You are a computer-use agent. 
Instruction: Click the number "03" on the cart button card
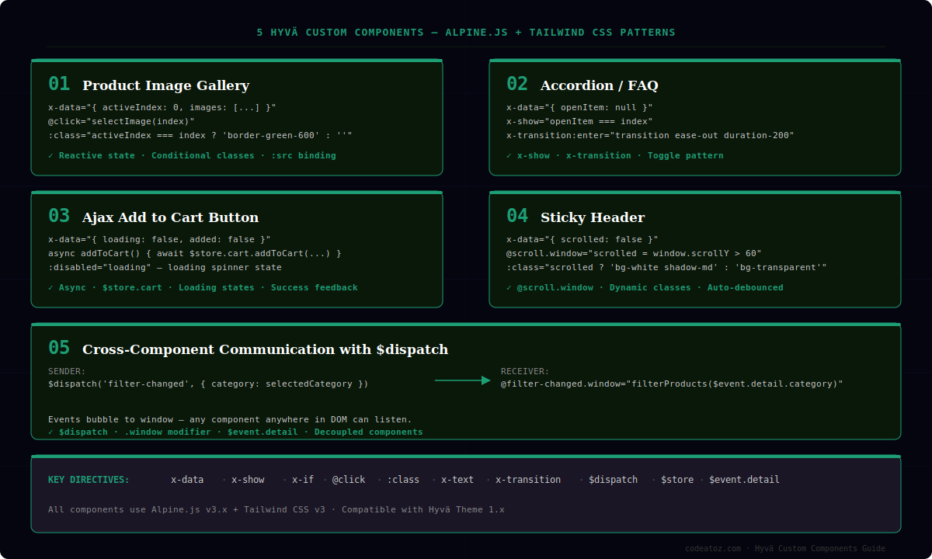[59, 216]
